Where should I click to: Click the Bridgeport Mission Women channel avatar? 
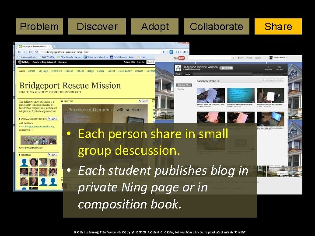[178, 68]
